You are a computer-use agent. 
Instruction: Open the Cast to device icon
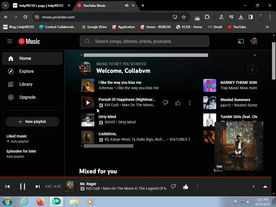click(241, 41)
